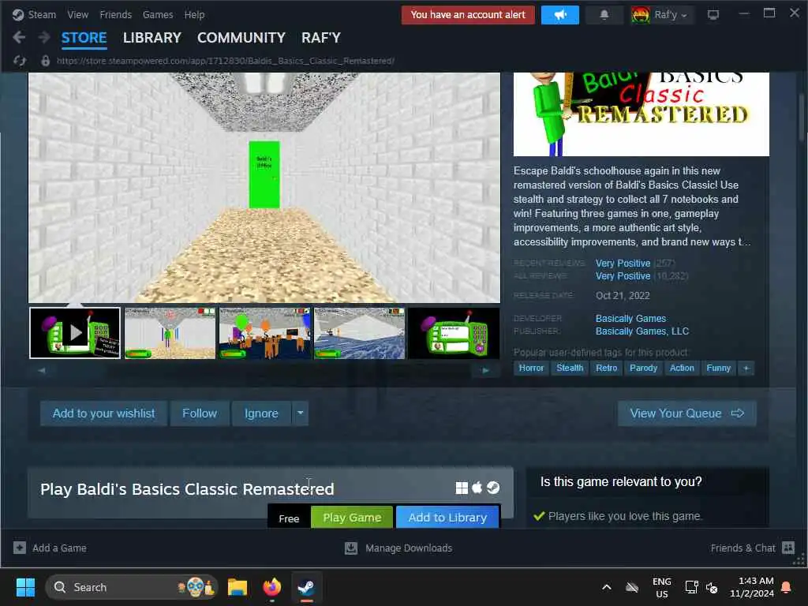Switch to the LIBRARY tab
Viewport: 808px width, 606px height.
152,38
